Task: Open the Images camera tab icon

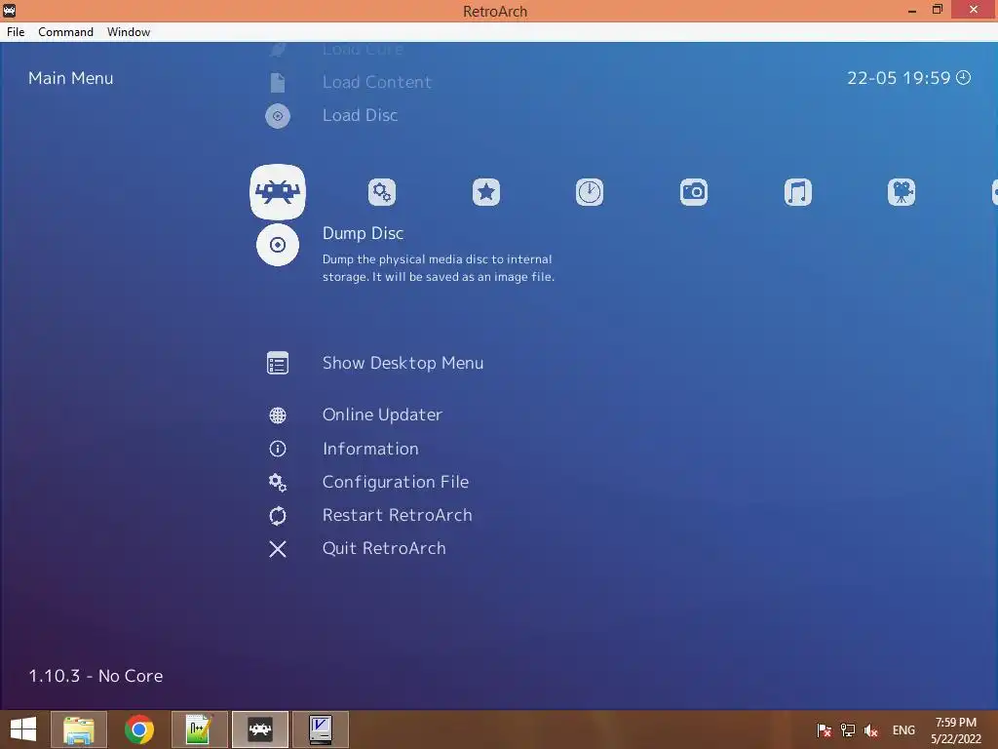Action: (x=694, y=192)
